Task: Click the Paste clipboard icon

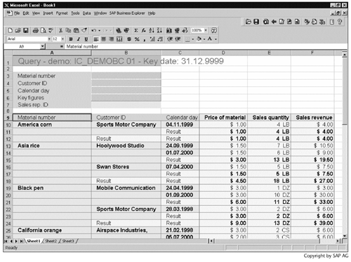Action: tap(77, 30)
